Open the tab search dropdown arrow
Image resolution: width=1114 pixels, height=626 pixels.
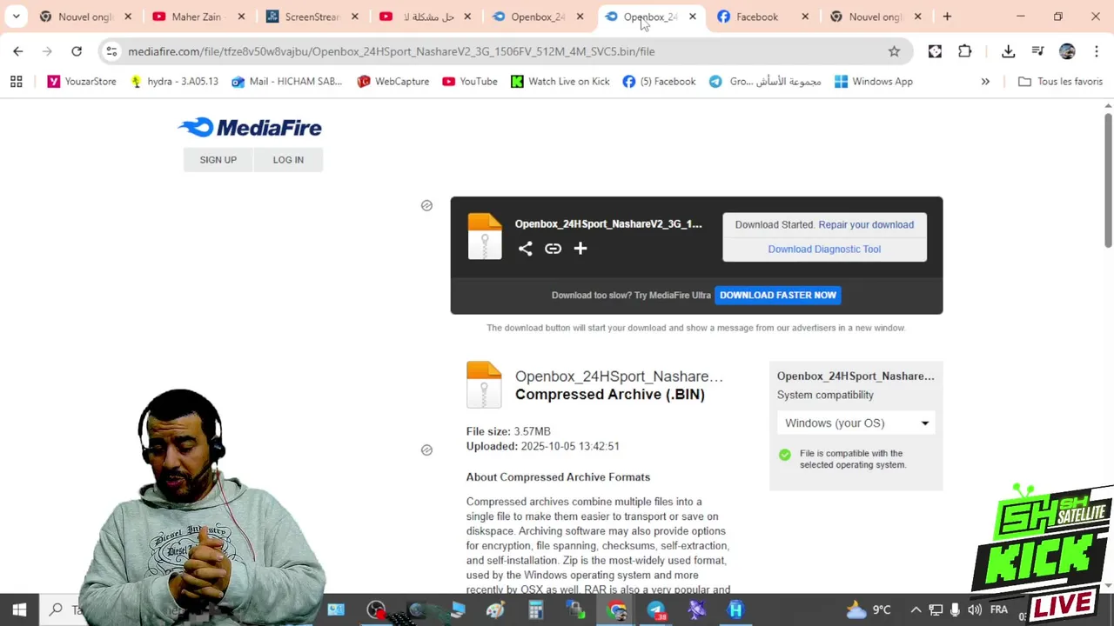coord(16,17)
